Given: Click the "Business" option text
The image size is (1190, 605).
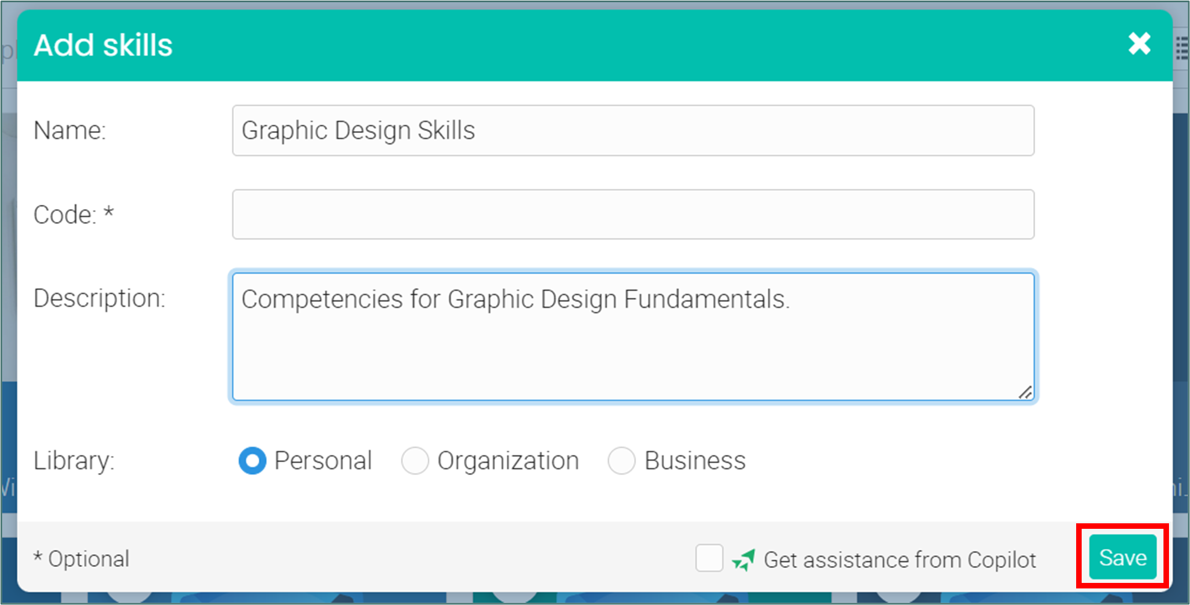Looking at the screenshot, I should pyautogui.click(x=695, y=460).
